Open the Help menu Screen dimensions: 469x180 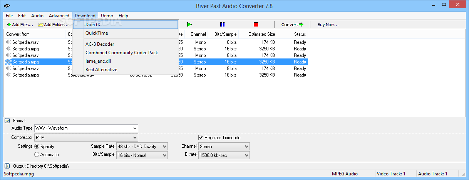click(x=123, y=16)
